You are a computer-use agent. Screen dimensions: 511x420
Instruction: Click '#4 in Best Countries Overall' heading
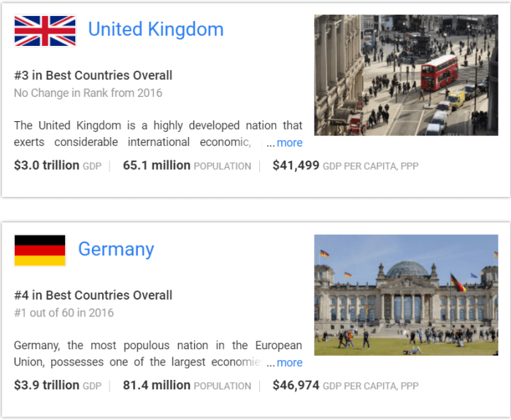pos(93,295)
